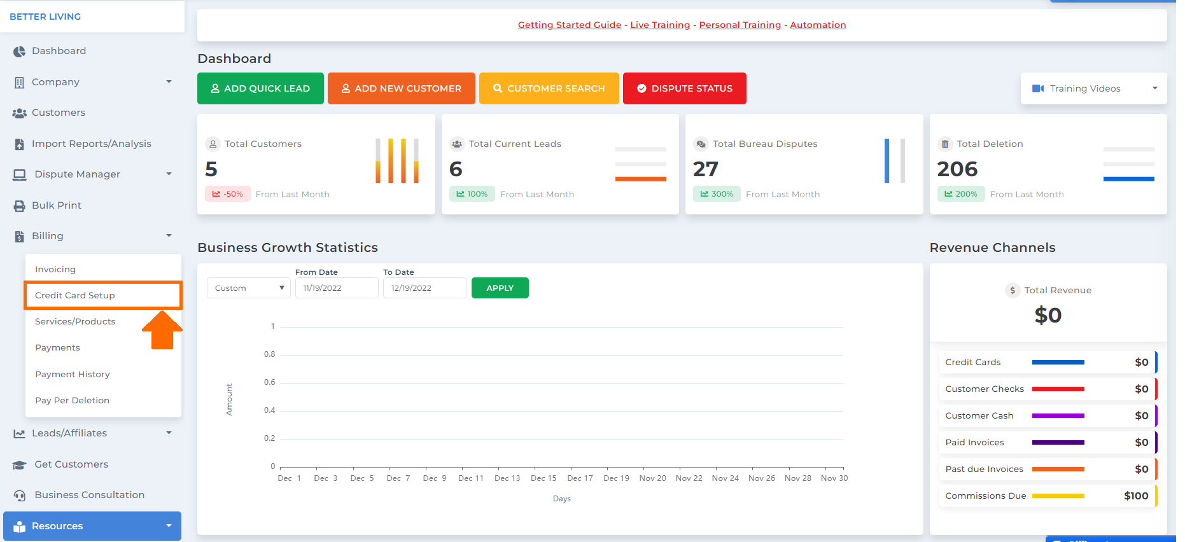Click the Business Consultation headset icon

(20, 496)
